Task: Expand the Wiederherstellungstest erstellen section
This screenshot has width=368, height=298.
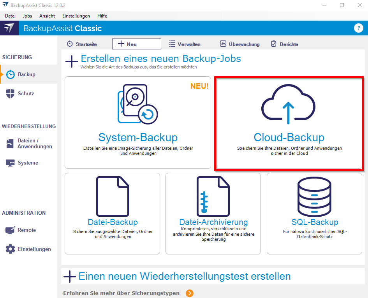Action: [70, 277]
